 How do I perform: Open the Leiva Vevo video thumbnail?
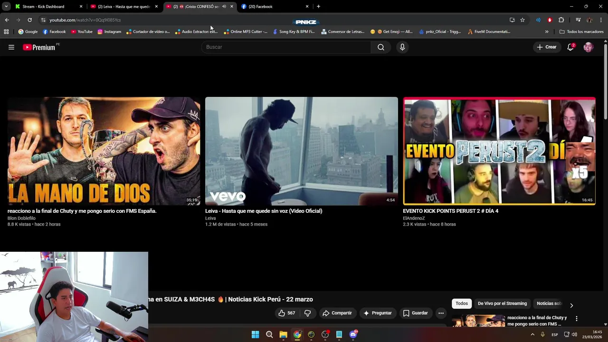tap(302, 151)
